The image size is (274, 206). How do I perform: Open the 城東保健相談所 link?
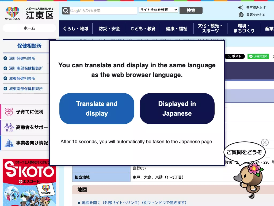coord(22,79)
